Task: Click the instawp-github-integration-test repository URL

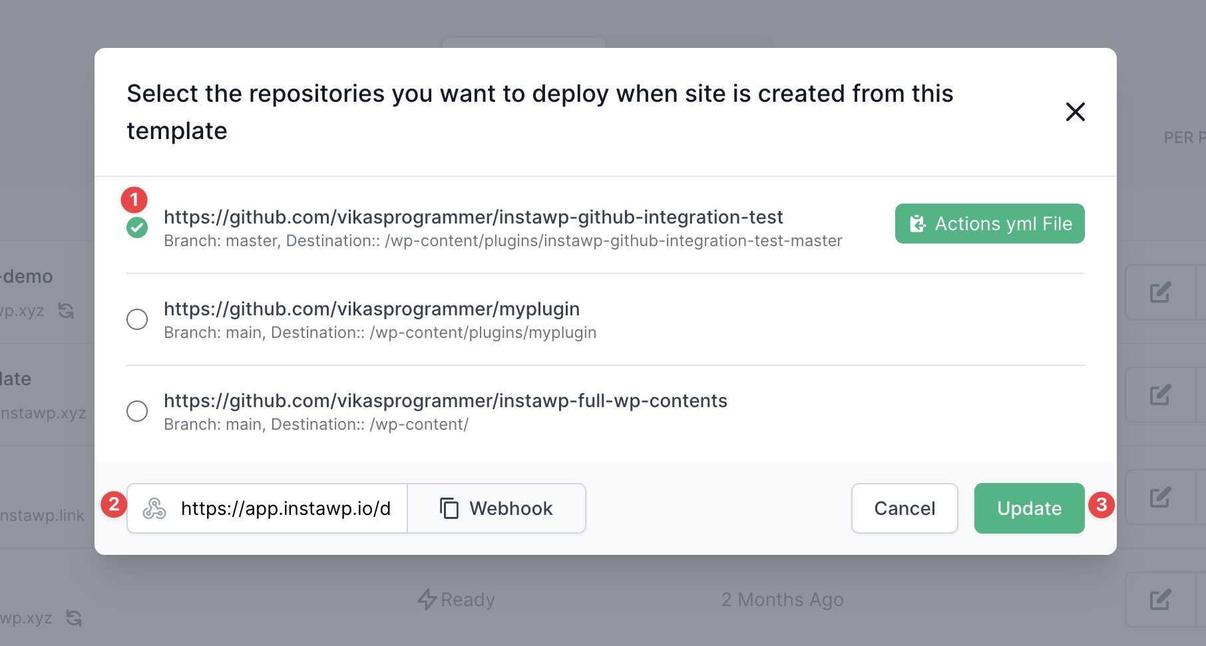Action: tap(473, 217)
